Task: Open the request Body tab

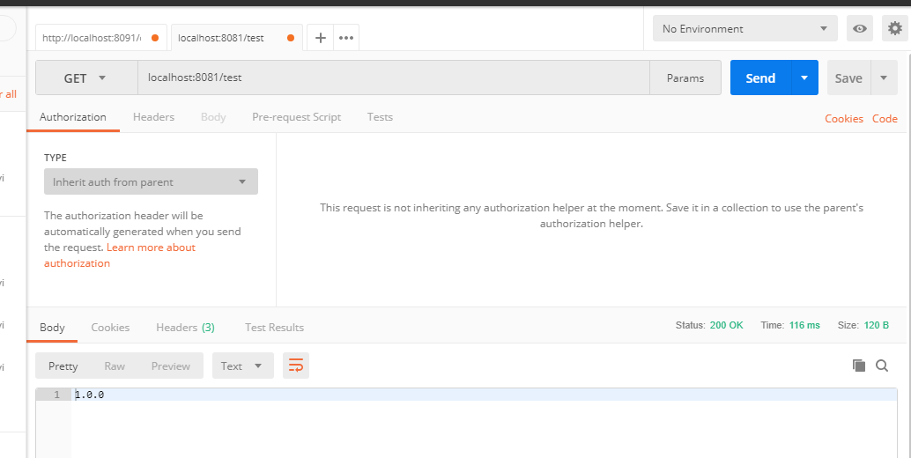Action: point(213,116)
